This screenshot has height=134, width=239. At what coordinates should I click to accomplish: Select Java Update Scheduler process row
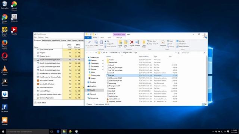[59, 84]
